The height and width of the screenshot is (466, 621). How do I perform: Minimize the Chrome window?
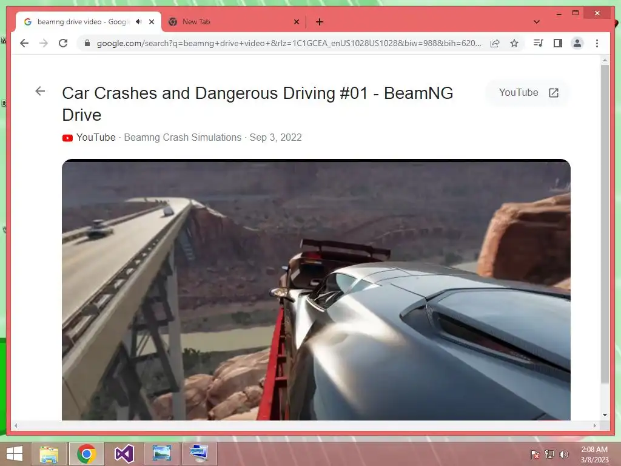[559, 13]
